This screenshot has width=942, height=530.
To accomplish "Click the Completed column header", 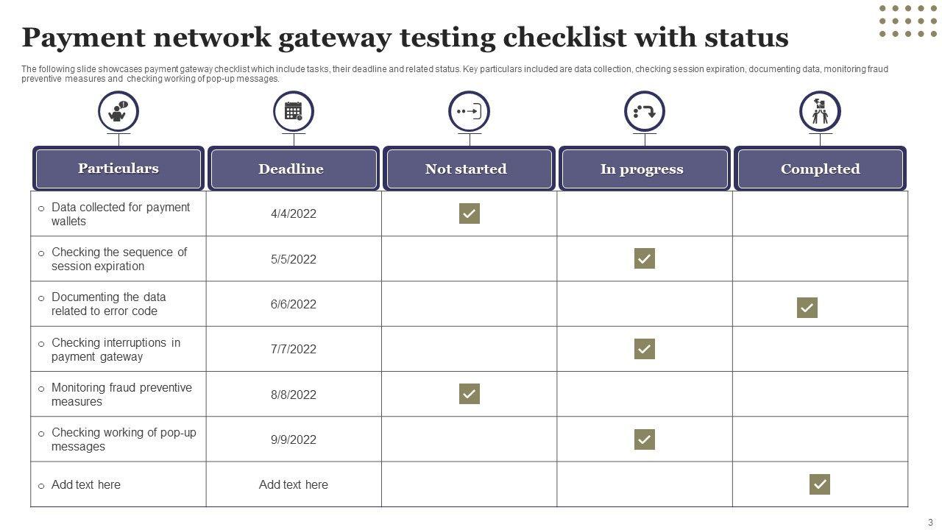I will [820, 169].
